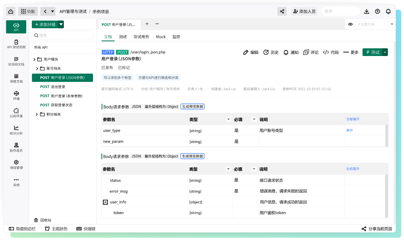Toggle the environment eye icon

350,24
